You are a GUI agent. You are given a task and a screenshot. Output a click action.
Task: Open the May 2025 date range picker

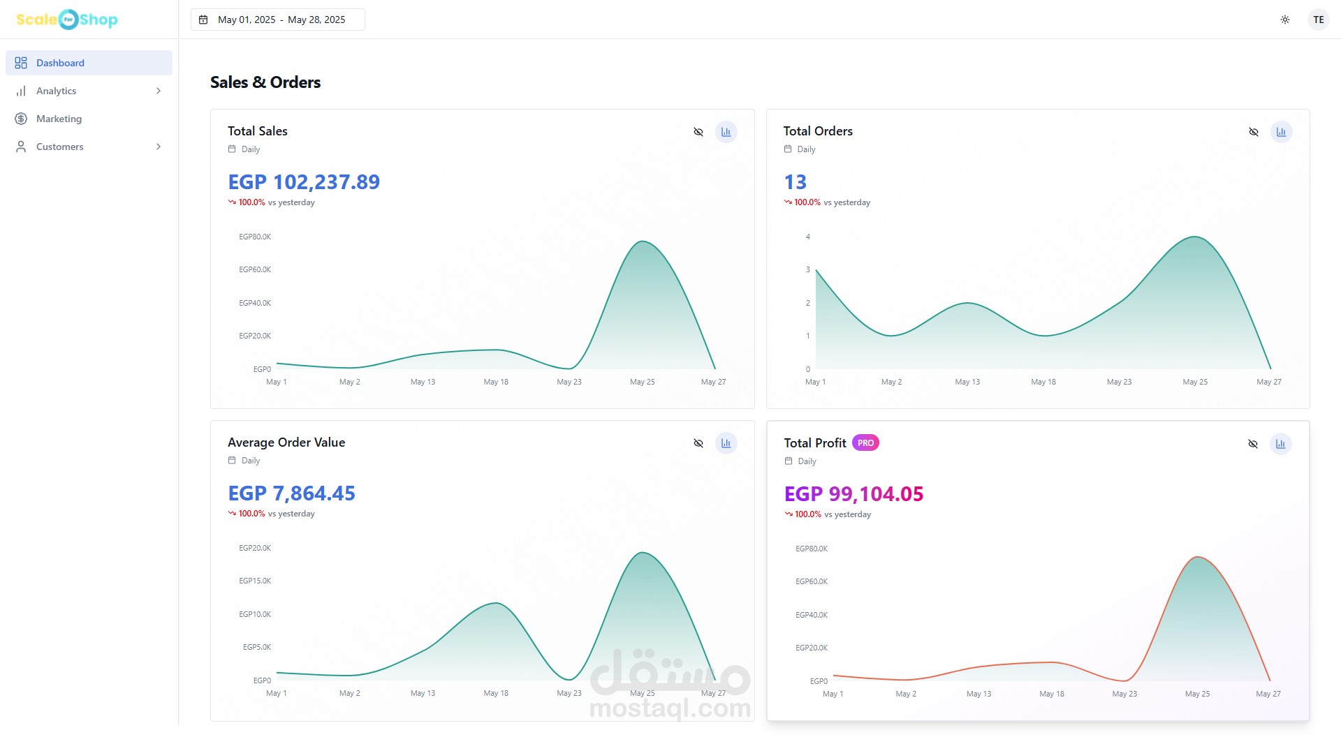(x=281, y=20)
